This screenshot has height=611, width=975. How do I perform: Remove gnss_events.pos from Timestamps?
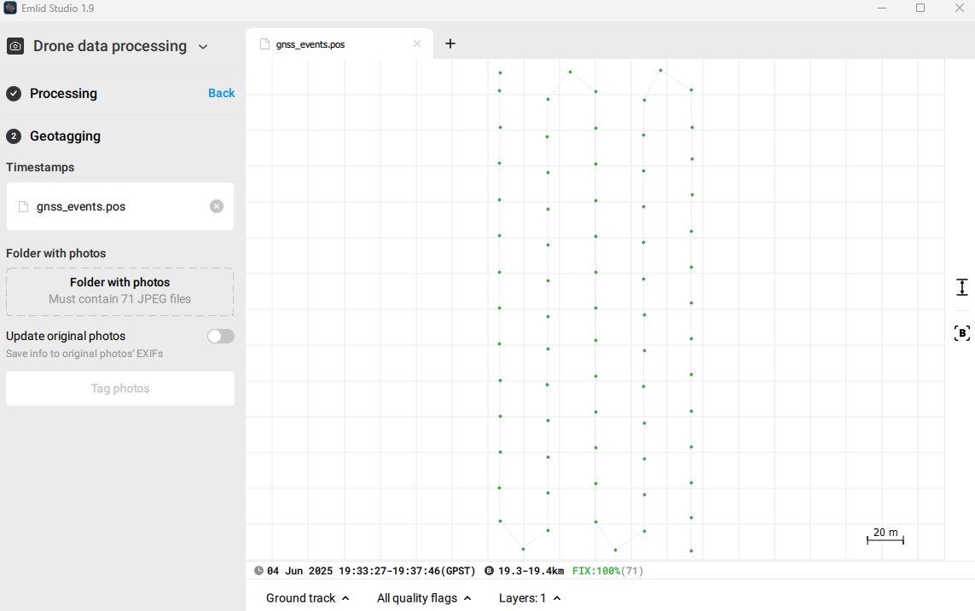click(217, 206)
